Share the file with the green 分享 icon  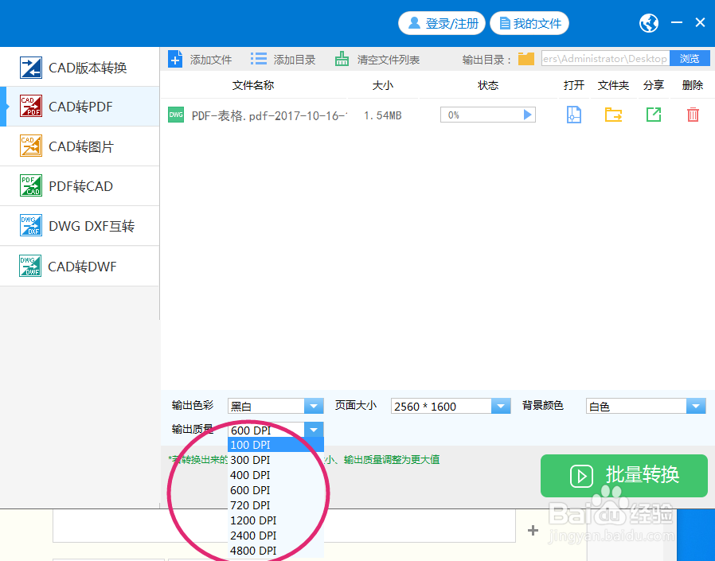pyautogui.click(x=653, y=115)
